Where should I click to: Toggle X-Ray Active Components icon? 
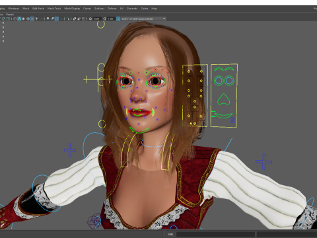click(x=79, y=19)
